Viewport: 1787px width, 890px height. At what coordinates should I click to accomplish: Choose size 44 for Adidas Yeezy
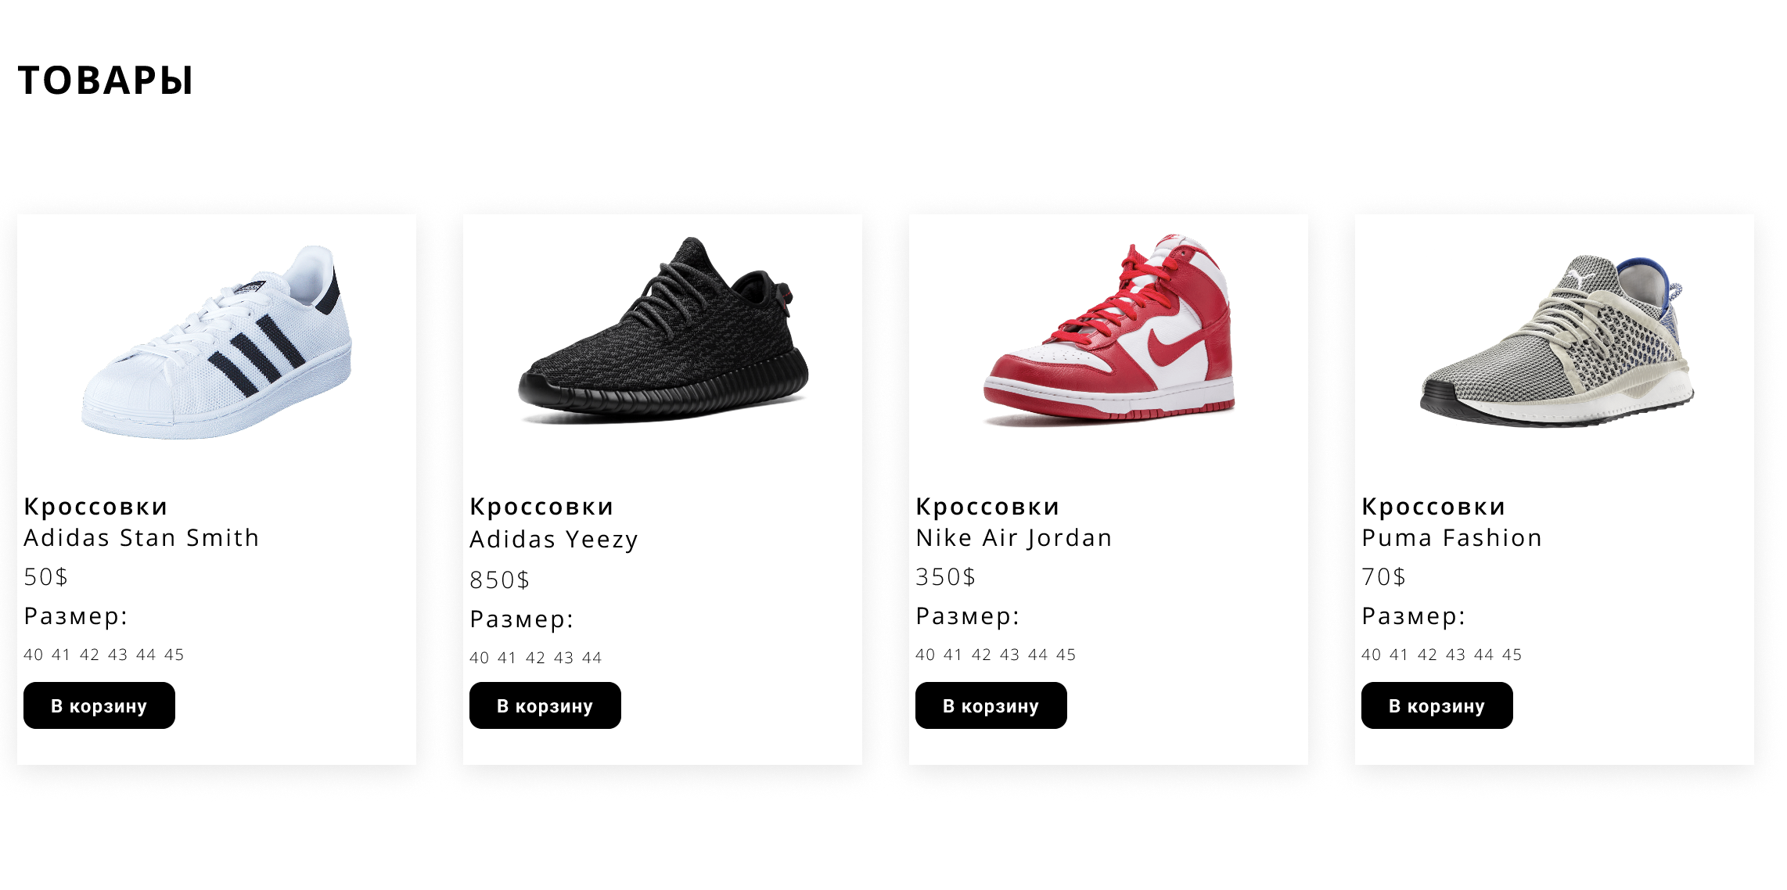coord(592,658)
